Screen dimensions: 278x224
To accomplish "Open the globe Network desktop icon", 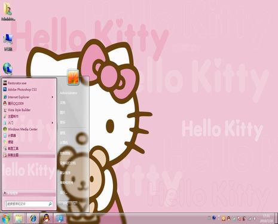I will (8, 69).
